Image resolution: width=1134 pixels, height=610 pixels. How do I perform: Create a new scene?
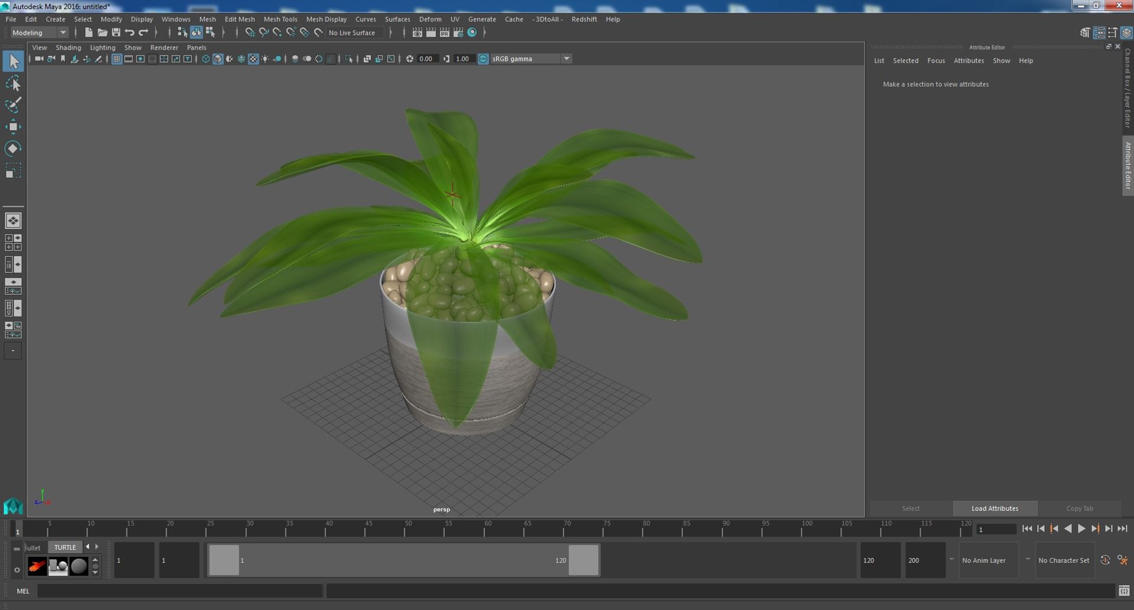point(89,32)
